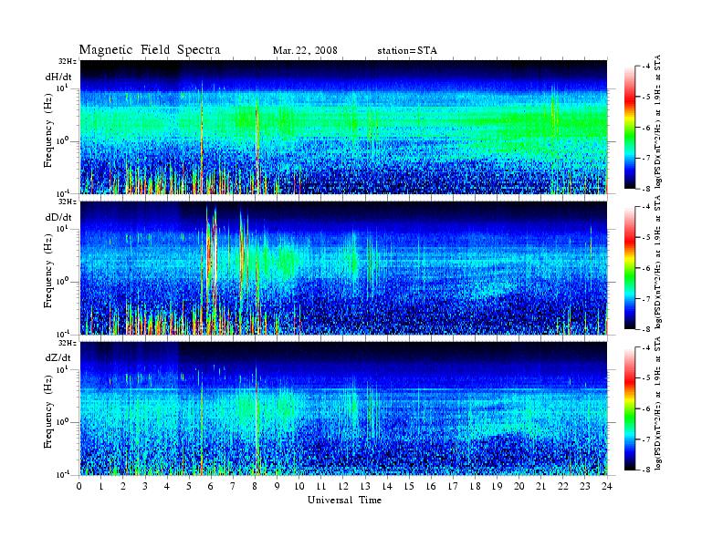Click the 10⁰ frequency tick of dZ/dt panel
Viewport: 723px width, 558px height.
(62, 422)
